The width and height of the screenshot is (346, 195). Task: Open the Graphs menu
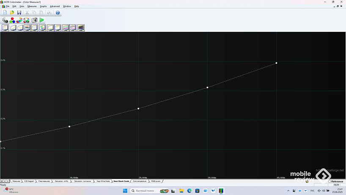(43, 6)
